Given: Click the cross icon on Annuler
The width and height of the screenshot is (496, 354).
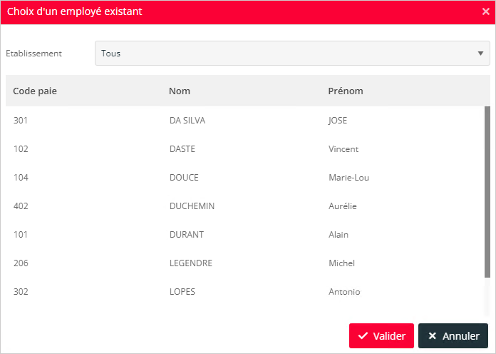Looking at the screenshot, I should (x=432, y=336).
